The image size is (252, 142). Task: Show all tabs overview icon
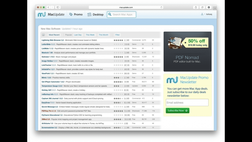pyautogui.click(x=202, y=7)
